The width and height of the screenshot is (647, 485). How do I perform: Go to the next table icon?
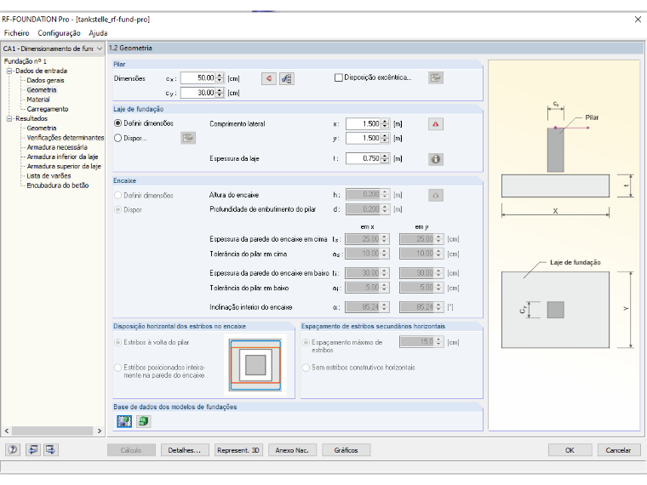click(x=51, y=449)
